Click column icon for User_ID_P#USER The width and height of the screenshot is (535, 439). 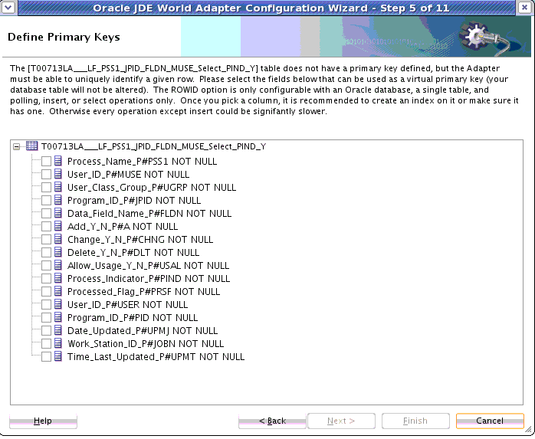click(x=58, y=304)
